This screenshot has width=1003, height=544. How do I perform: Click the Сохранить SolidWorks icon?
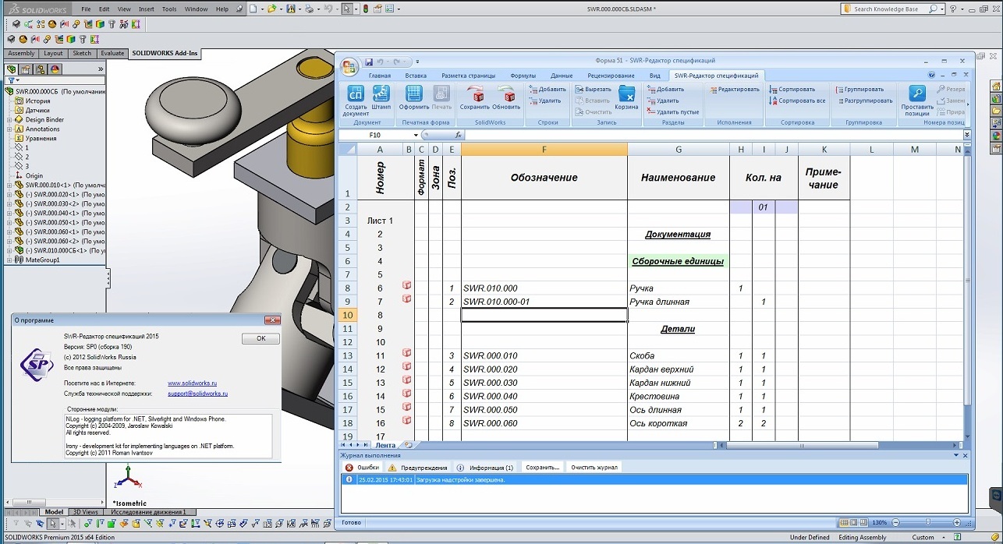475,97
